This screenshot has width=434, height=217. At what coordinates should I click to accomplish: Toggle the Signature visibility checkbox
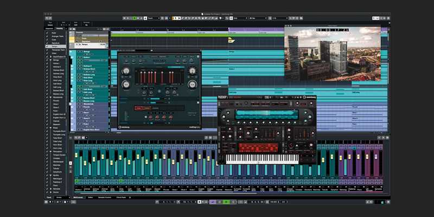click(x=47, y=43)
